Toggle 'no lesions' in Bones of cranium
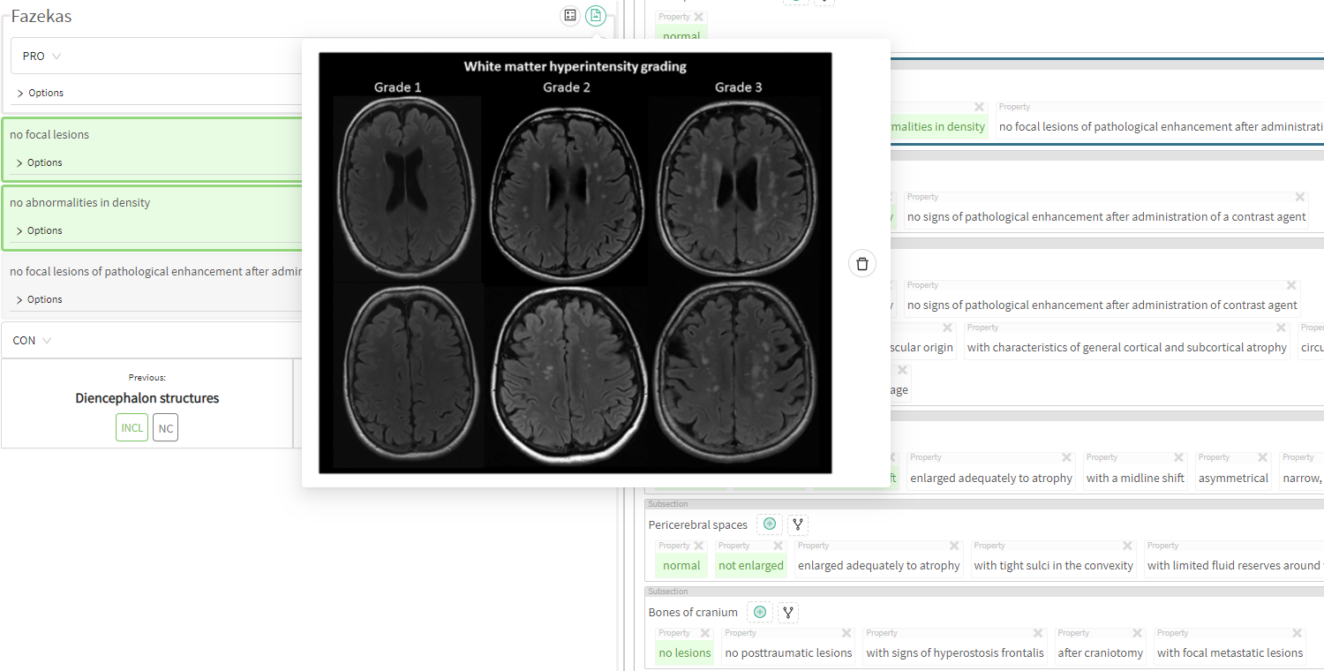This screenshot has width=1324, height=671. [685, 652]
